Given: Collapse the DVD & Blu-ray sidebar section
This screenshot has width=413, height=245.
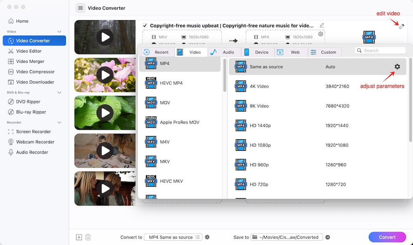Looking at the screenshot, I should pos(59,93).
